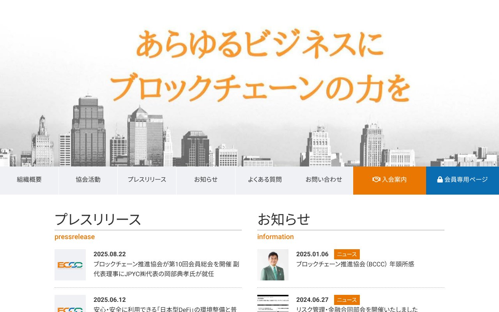Screen dimensions: 499x312
Task: Select お知らせ in the navigation bar
Action: tap(206, 180)
